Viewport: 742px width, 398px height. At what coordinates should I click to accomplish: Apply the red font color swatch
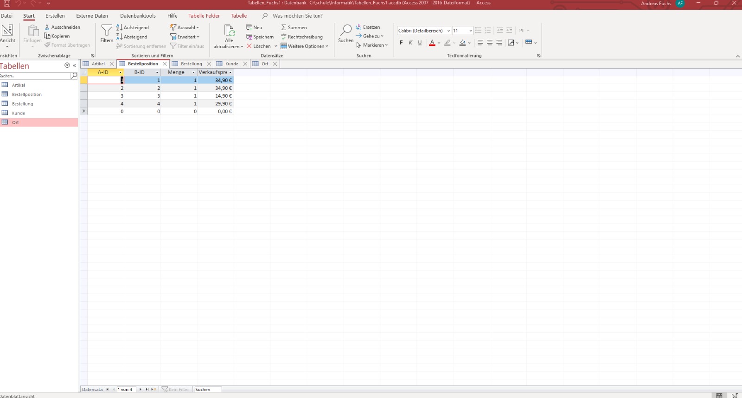[x=432, y=43]
